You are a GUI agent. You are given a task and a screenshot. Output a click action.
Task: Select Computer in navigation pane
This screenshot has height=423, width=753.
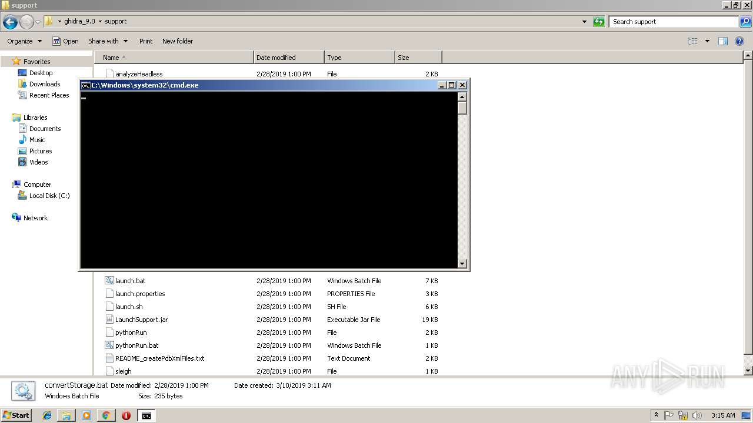point(37,184)
